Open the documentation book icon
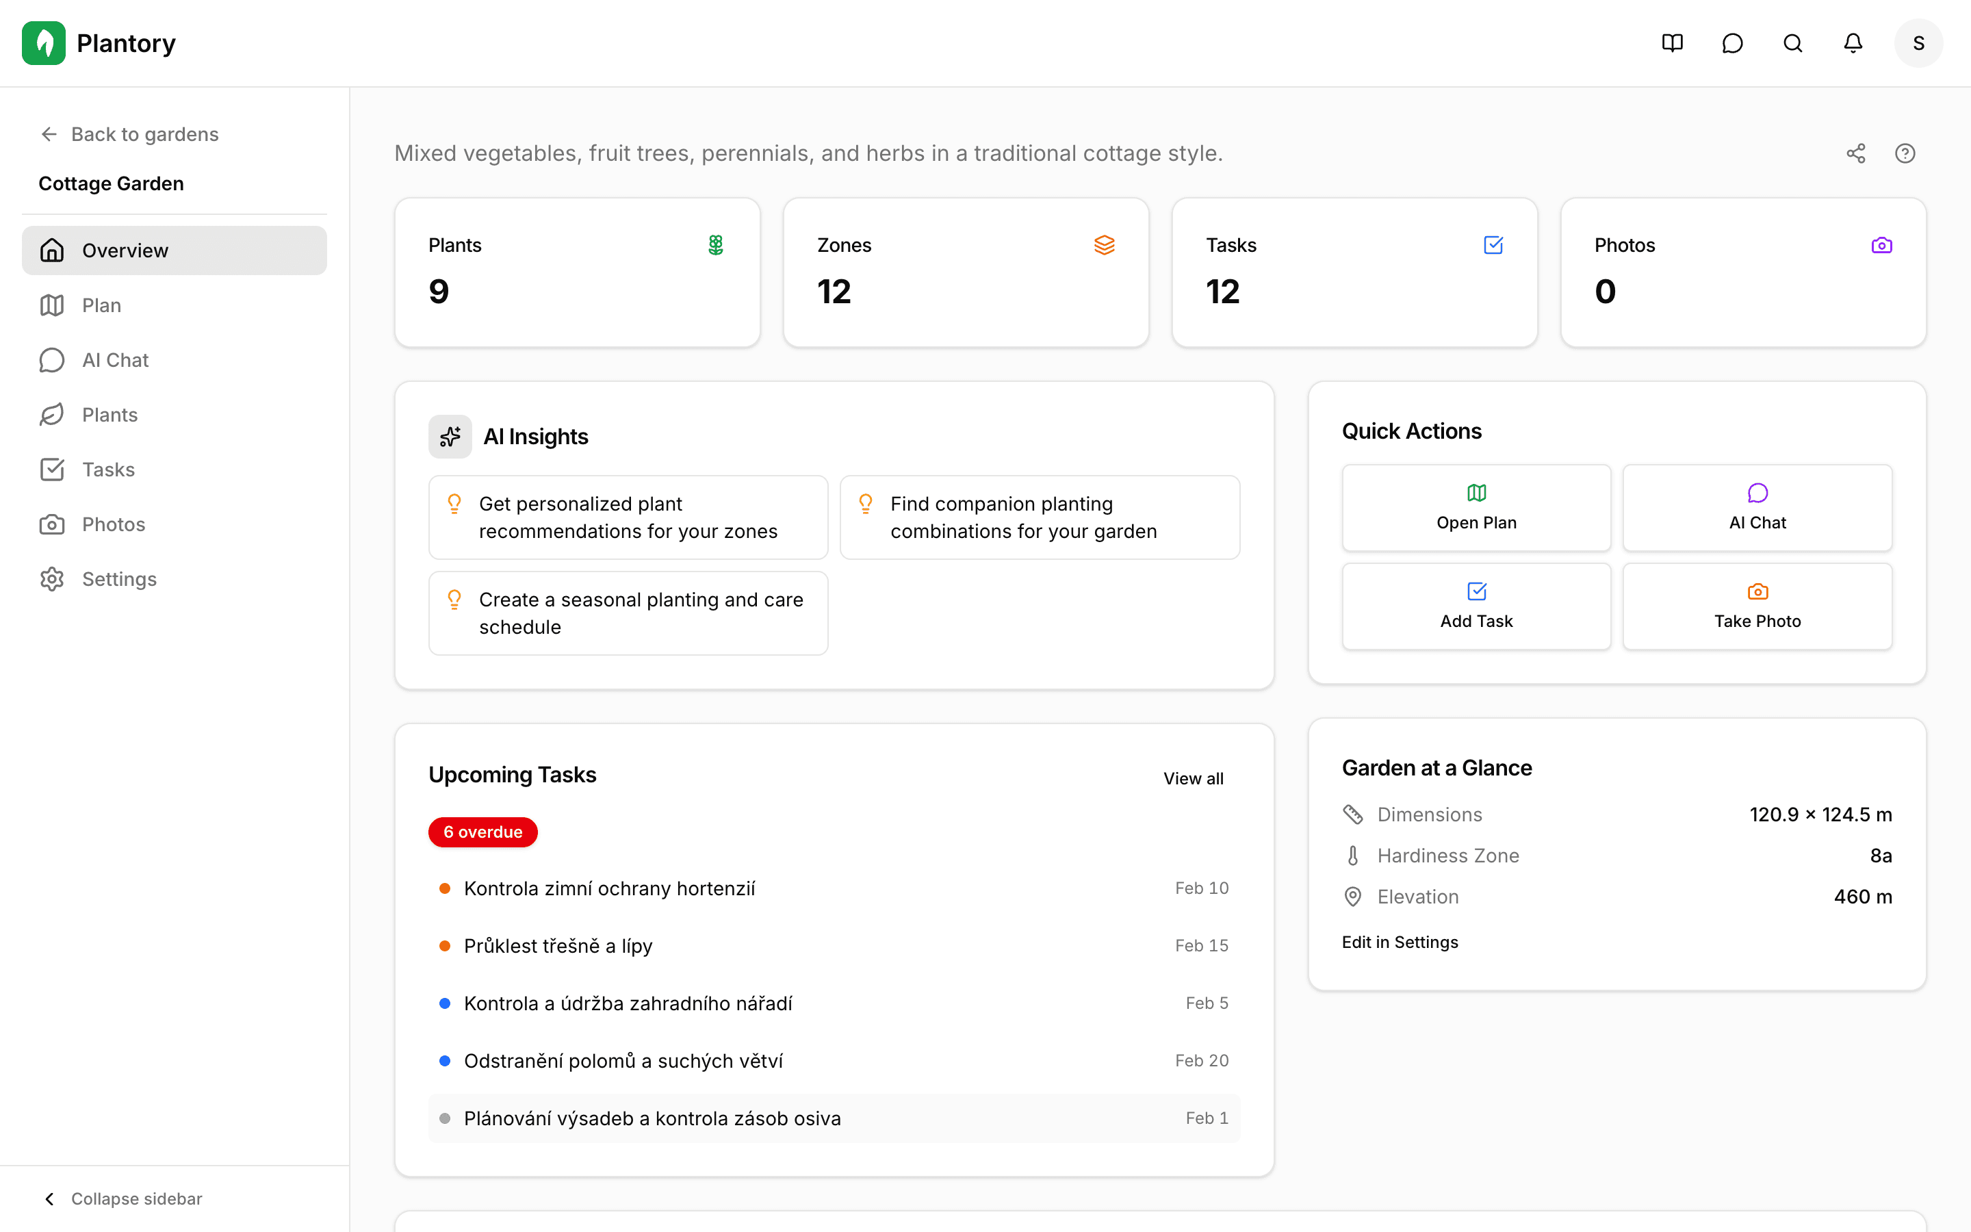The image size is (1971, 1232). pyautogui.click(x=1672, y=42)
